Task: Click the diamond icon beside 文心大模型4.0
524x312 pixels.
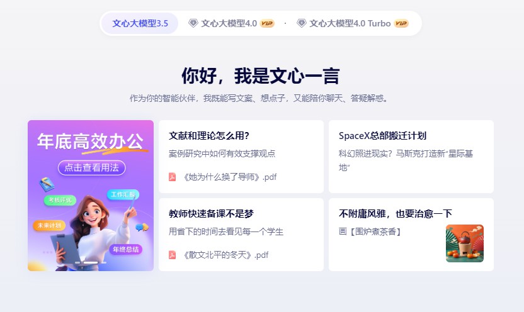Action: (x=193, y=23)
